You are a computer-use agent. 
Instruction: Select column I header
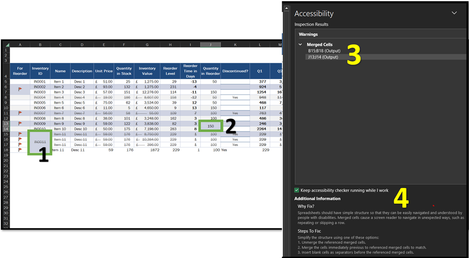(x=190, y=45)
